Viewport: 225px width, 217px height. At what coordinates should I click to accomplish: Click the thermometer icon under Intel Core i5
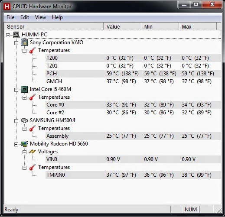click(33, 97)
